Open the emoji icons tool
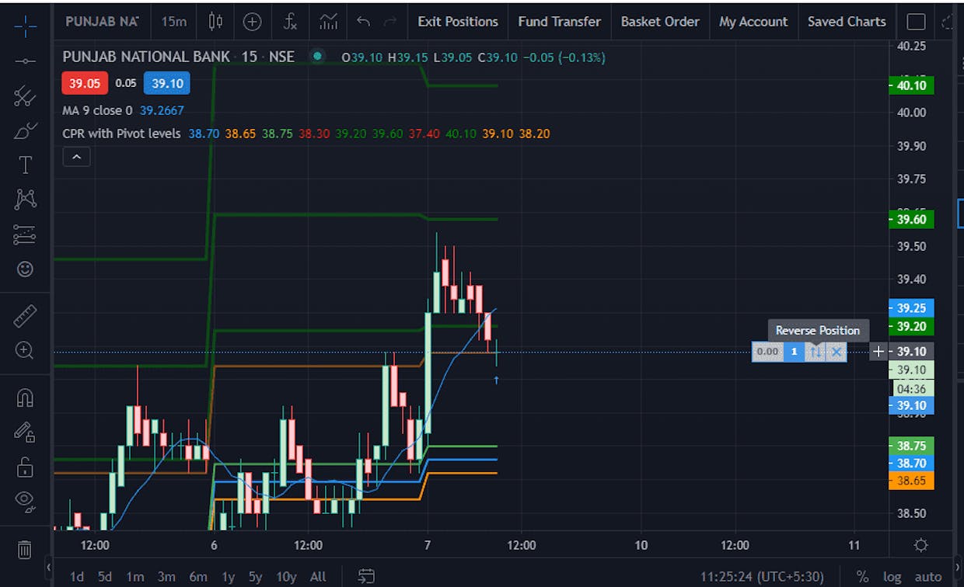This screenshot has height=587, width=964. tap(25, 269)
